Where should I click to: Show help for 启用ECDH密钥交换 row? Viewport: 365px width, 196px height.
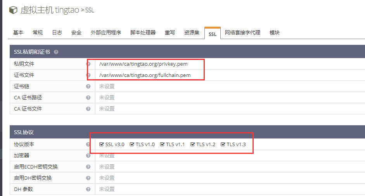pos(88,167)
